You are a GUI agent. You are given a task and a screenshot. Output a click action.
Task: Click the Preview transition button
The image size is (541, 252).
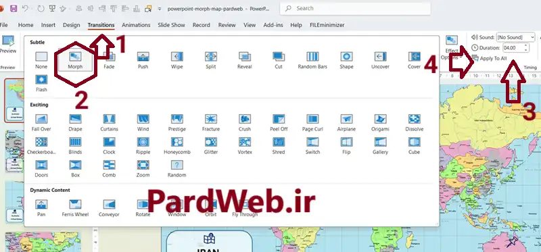tap(8, 45)
